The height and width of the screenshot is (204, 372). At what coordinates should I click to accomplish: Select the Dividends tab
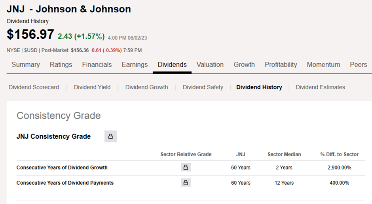tap(172, 65)
